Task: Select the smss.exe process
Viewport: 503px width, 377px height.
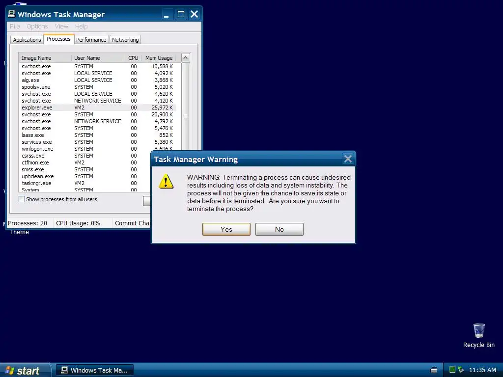Action: (x=85, y=169)
